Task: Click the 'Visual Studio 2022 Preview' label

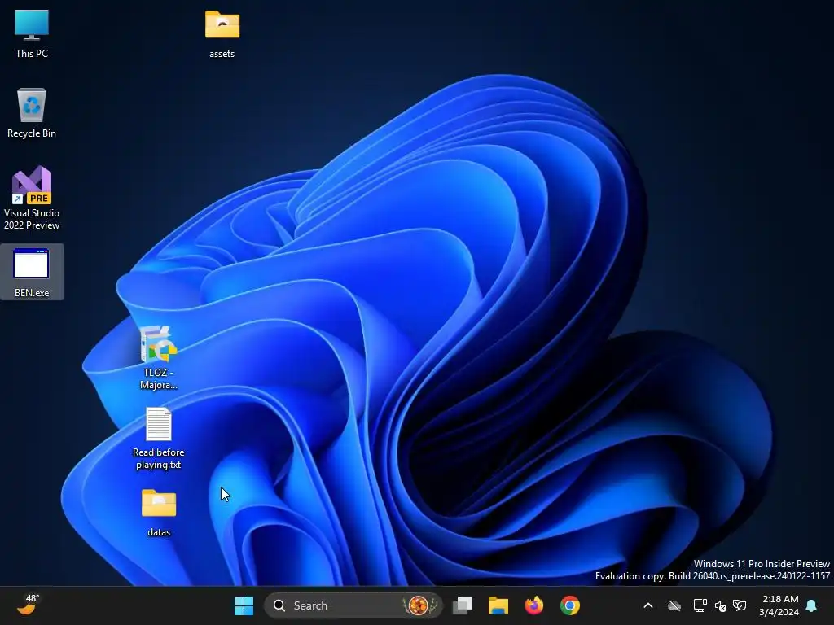Action: (x=32, y=219)
